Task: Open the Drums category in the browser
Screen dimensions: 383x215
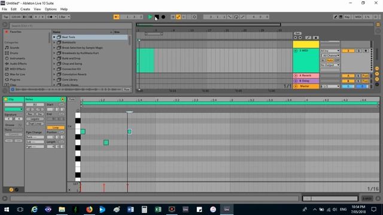Action: click(x=14, y=53)
